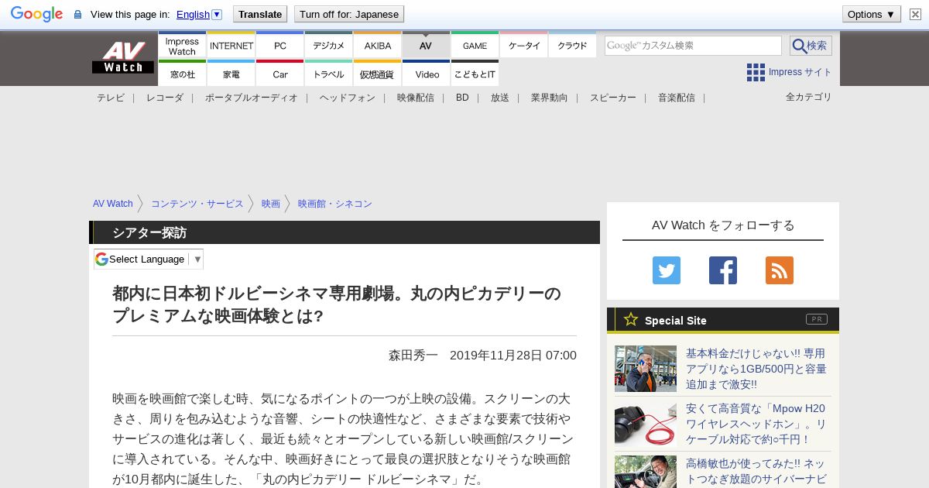Open the PC Watch tab
The width and height of the screenshot is (929, 488).
click(280, 46)
